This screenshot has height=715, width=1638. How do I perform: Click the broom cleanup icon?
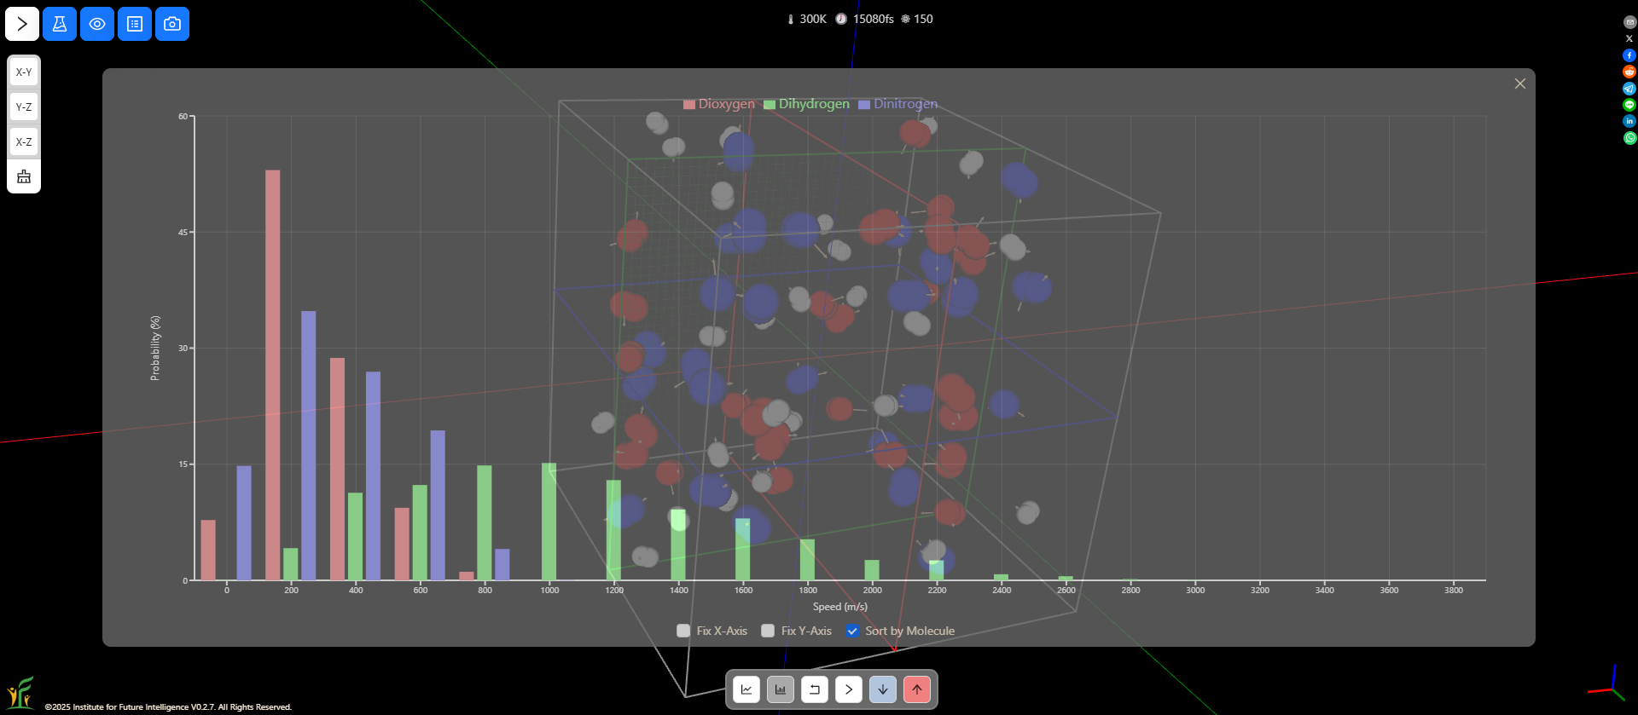tap(24, 176)
